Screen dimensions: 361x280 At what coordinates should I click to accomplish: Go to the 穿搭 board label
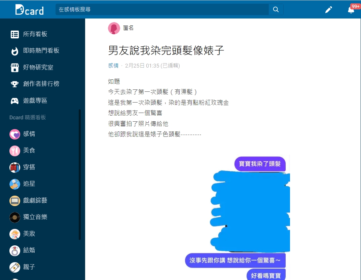[29, 167]
